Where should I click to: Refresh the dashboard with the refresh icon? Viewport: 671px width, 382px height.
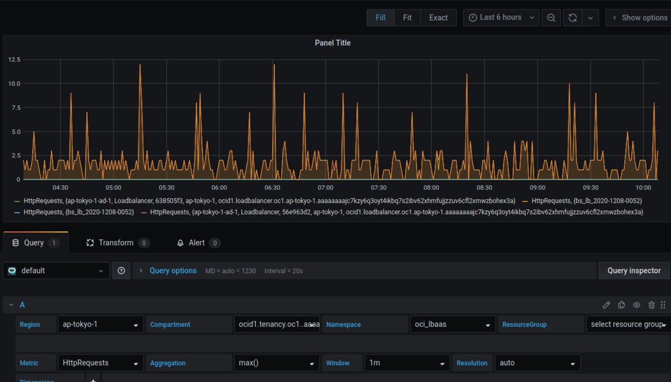pyautogui.click(x=573, y=18)
